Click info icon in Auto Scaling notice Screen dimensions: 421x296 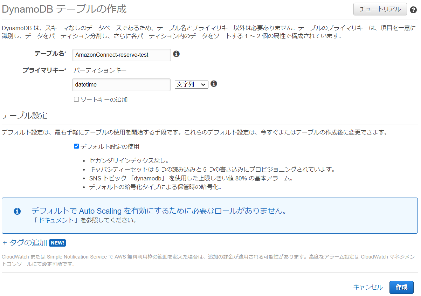pyautogui.click(x=17, y=211)
